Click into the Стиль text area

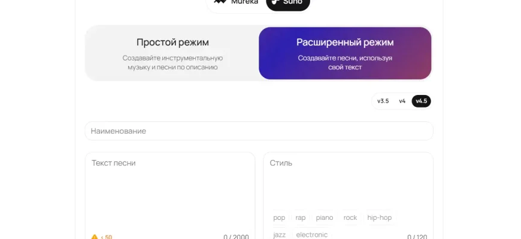[347, 182]
